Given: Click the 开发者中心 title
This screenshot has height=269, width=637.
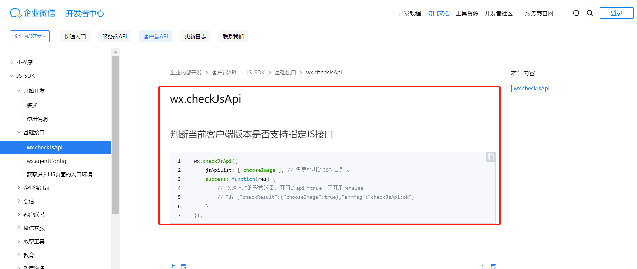Looking at the screenshot, I should point(85,13).
